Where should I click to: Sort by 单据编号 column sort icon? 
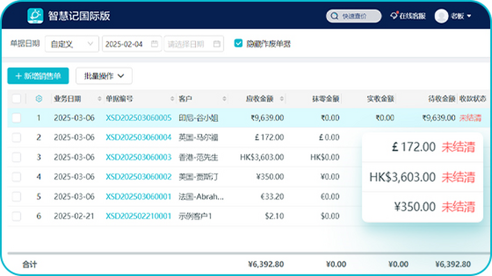click(x=172, y=99)
